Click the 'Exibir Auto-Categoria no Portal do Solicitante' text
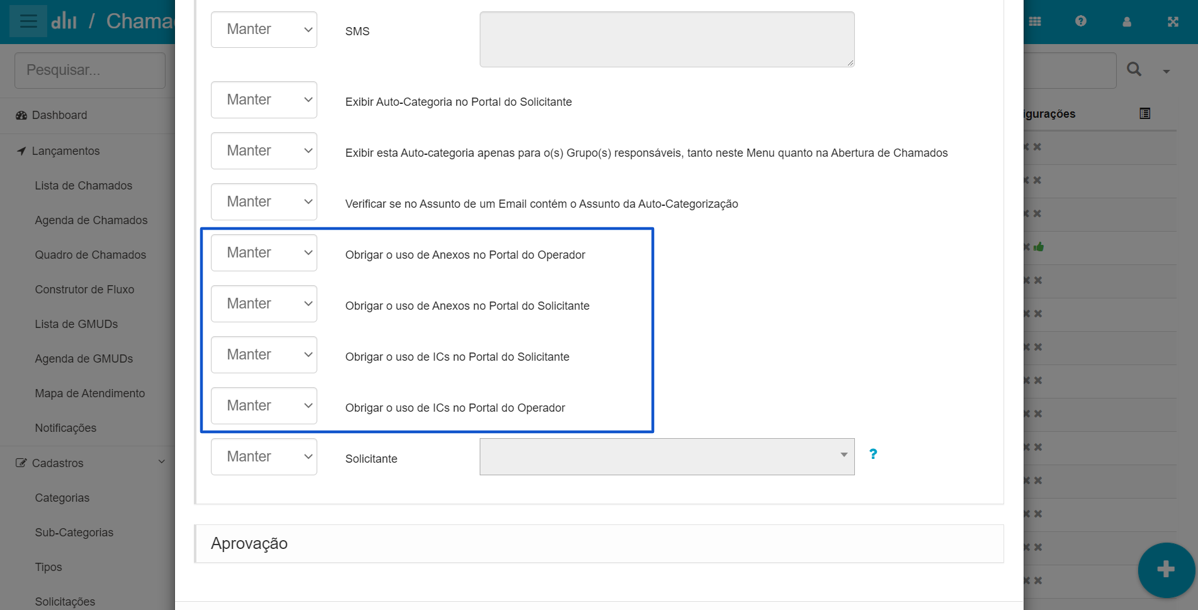The height and width of the screenshot is (610, 1198). point(458,102)
